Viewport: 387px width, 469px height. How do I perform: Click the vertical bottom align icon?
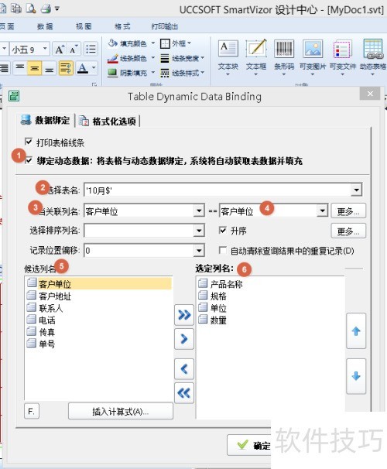[49, 68]
